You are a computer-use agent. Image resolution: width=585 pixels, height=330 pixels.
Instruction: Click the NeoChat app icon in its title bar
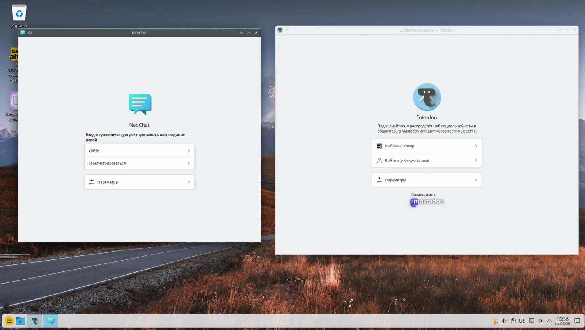click(23, 33)
